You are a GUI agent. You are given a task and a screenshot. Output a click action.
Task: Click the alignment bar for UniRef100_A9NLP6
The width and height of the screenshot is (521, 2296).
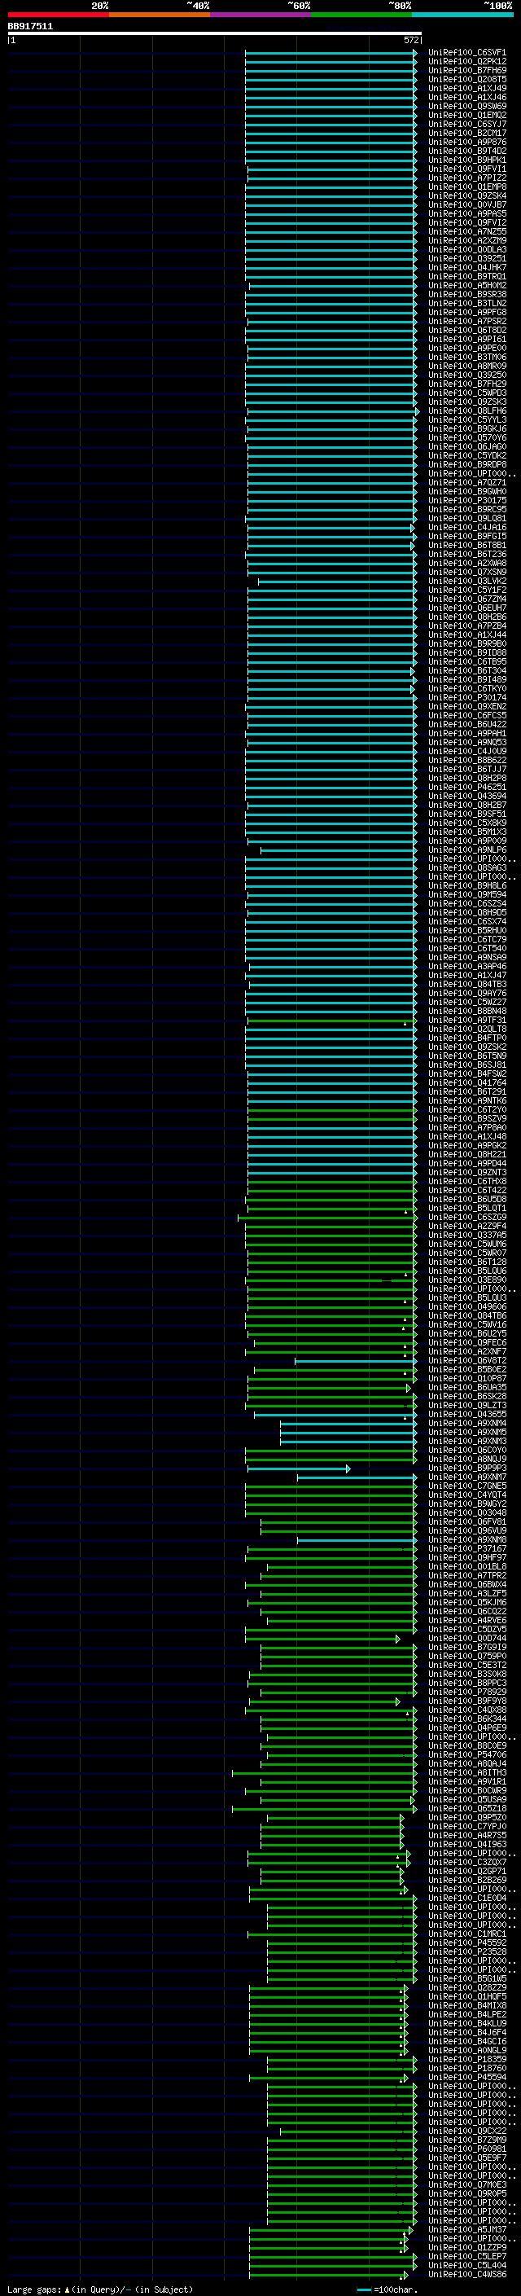click(338, 850)
